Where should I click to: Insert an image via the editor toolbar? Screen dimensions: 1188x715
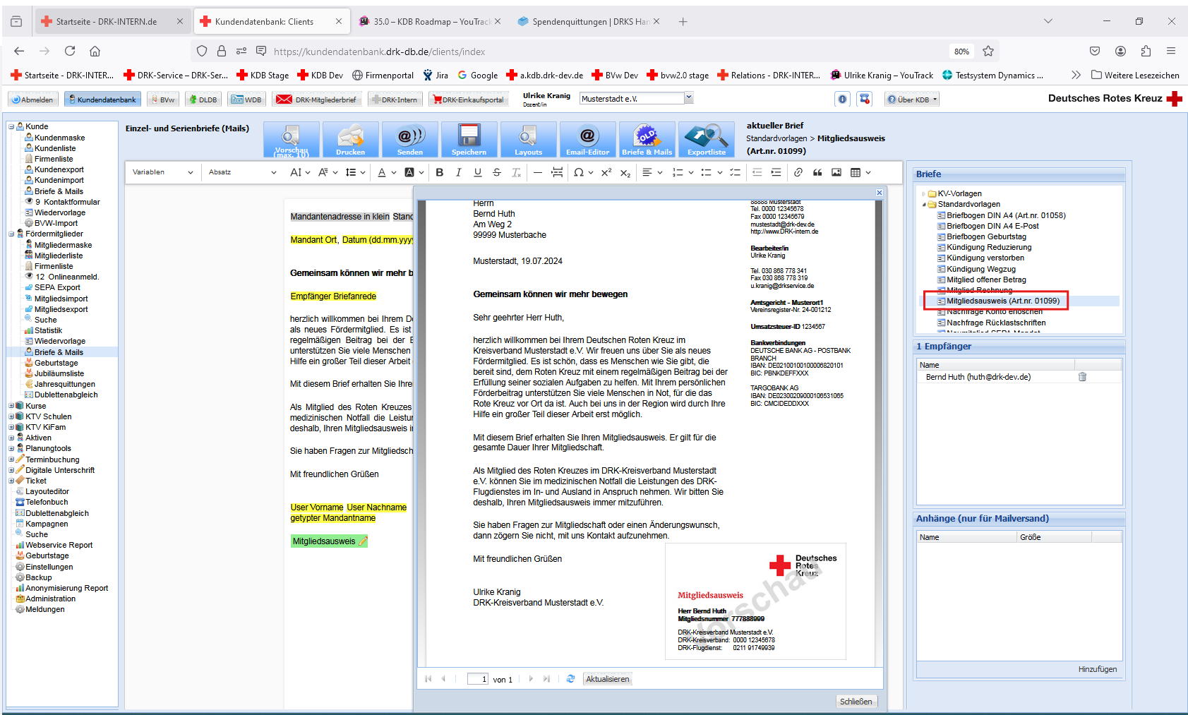pyautogui.click(x=836, y=172)
